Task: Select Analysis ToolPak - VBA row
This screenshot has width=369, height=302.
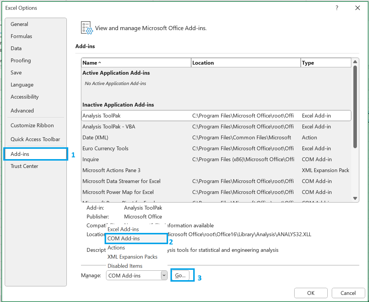Action: click(216, 127)
